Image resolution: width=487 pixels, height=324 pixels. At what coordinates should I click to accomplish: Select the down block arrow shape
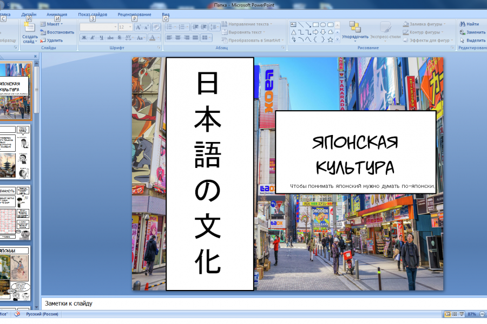[x=323, y=32]
